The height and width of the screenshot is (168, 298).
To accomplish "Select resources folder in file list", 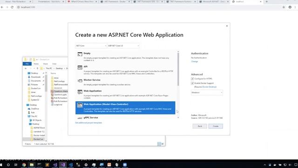I will pyautogui.click(x=58, y=88).
